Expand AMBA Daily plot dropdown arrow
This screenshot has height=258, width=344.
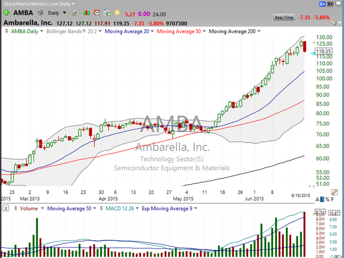(x=42, y=32)
